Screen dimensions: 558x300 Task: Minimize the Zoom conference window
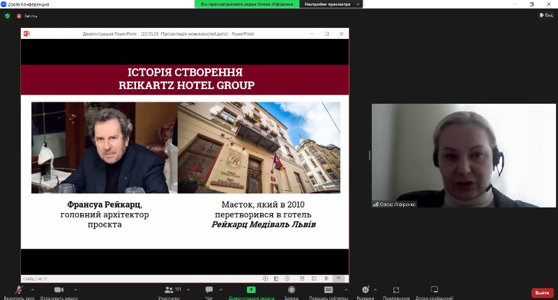pyautogui.click(x=515, y=4)
